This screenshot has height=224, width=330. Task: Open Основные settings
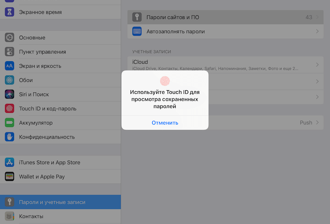click(x=60, y=37)
